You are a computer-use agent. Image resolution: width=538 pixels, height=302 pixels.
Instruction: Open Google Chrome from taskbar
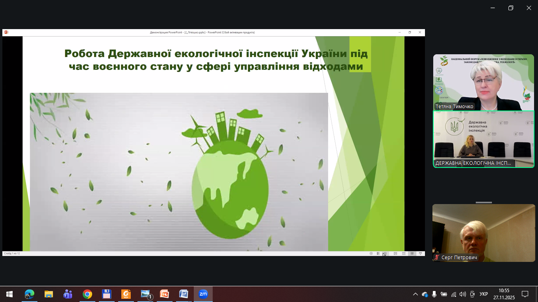coord(87,294)
